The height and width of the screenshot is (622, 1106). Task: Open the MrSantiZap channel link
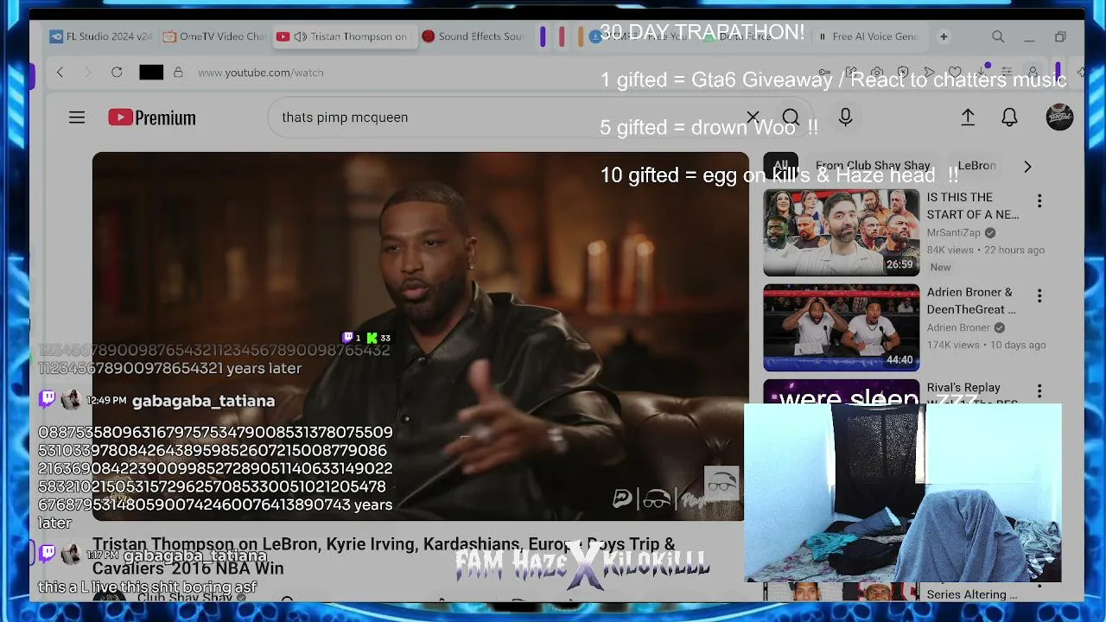click(x=954, y=232)
